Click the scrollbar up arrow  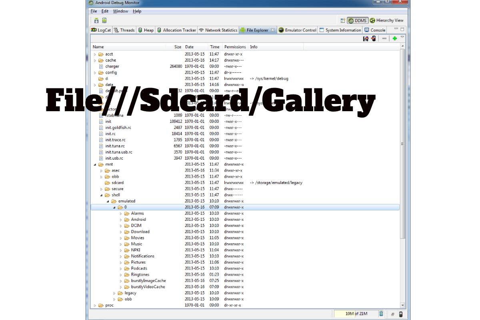click(x=402, y=46)
